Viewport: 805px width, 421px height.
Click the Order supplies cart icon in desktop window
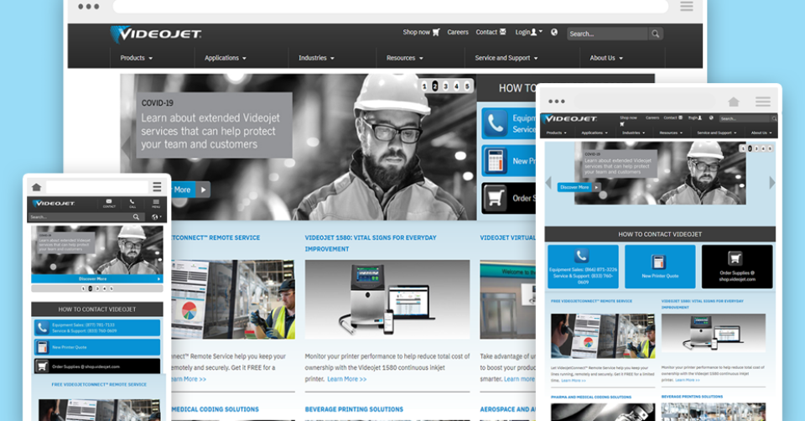495,198
